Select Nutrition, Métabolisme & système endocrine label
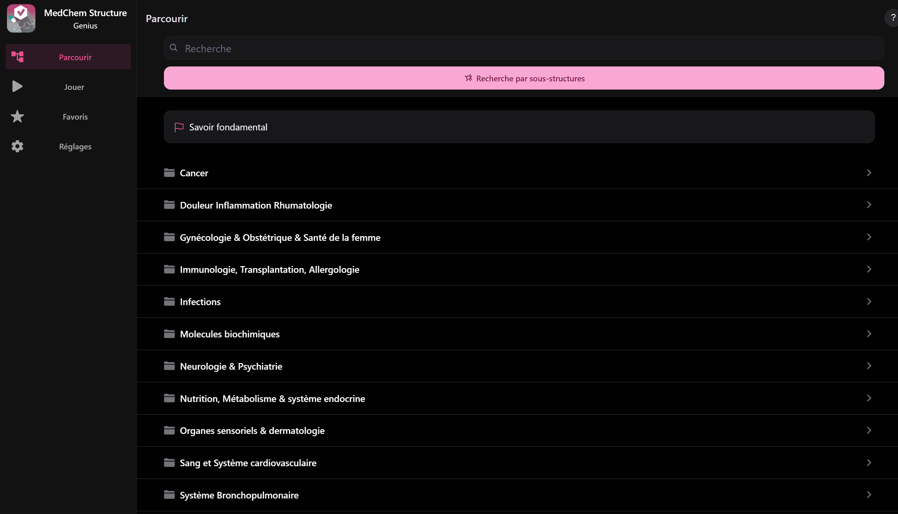This screenshot has height=514, width=898. [272, 399]
